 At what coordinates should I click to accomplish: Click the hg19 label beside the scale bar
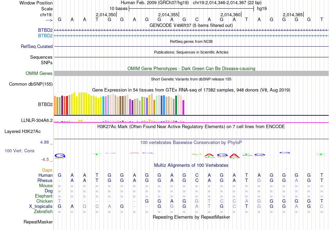(262, 9)
